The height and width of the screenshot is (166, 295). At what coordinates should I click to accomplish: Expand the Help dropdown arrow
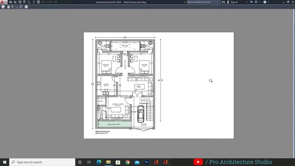[268, 2]
